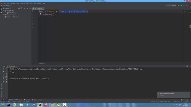The height and width of the screenshot is (107, 191).
Task: Open Run panel gear settings
Action: (187, 66)
